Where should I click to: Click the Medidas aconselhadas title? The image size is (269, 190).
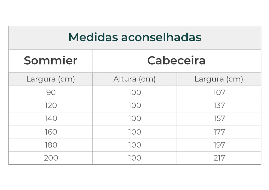[135, 37]
